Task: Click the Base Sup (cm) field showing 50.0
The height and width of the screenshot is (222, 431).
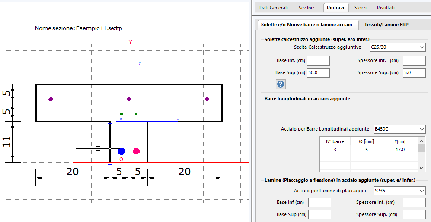Action: [x=318, y=72]
